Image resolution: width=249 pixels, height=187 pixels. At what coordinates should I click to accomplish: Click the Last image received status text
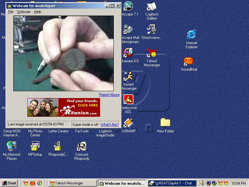click(36, 124)
